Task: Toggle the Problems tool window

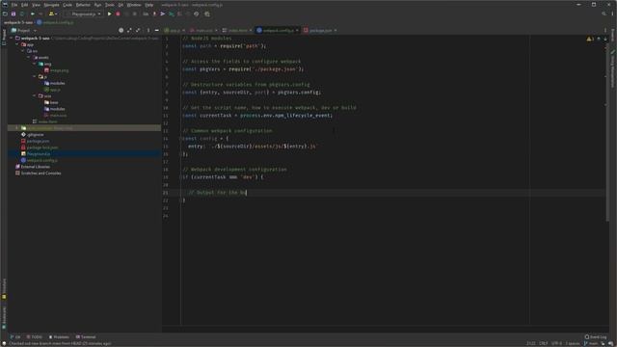Action: [x=59, y=336]
